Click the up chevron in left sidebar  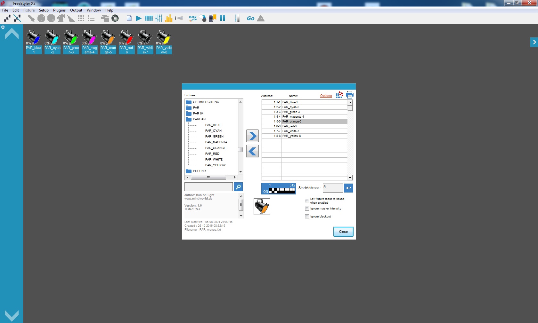click(12, 34)
